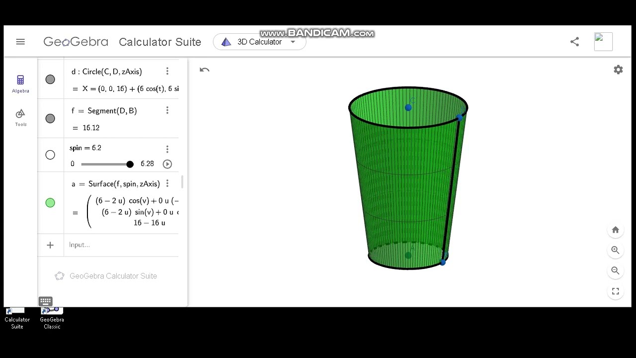Select point D on upper rim
Viewport: 636px width, 358px height.
[x=460, y=117]
